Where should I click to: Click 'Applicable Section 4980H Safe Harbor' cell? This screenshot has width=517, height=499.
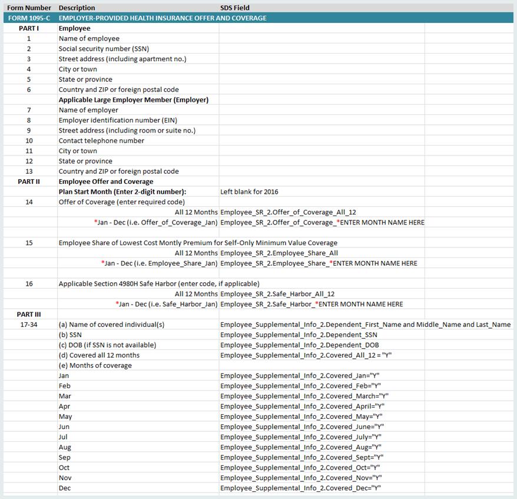pyautogui.click(x=159, y=283)
